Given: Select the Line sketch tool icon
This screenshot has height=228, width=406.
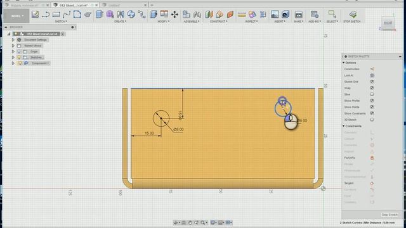Looking at the screenshot, I should 46,14.
